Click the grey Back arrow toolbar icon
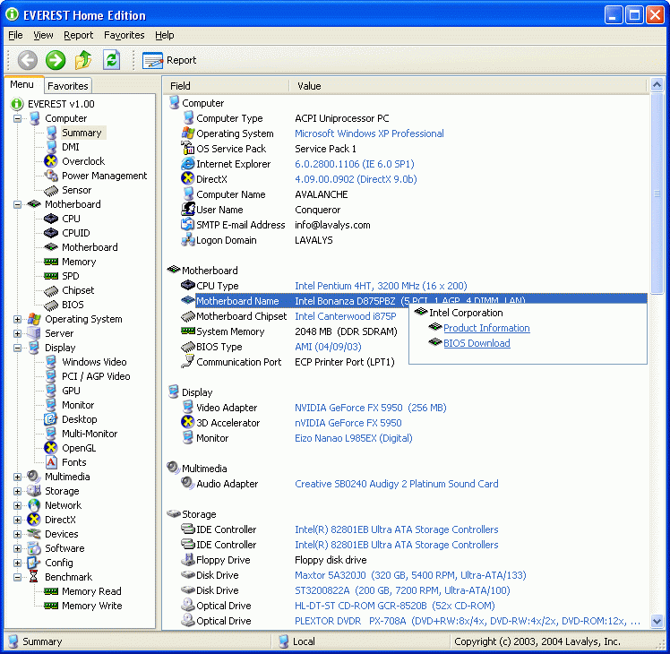This screenshot has height=654, width=670. (28, 60)
